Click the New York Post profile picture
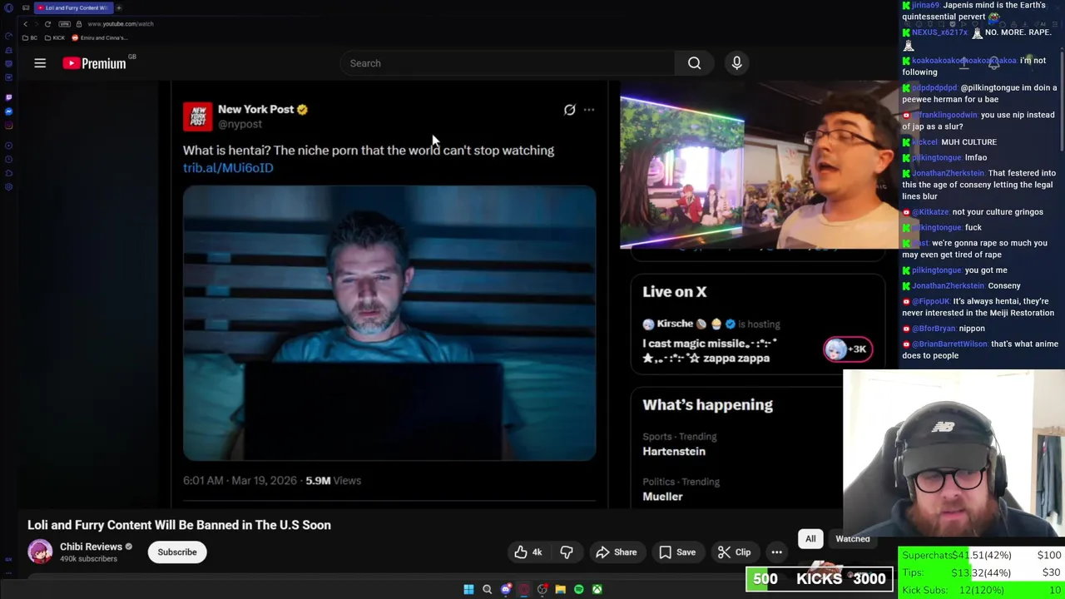 tap(197, 116)
